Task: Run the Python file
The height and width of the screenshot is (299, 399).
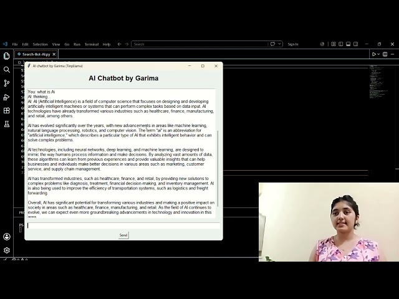Action: point(374,54)
